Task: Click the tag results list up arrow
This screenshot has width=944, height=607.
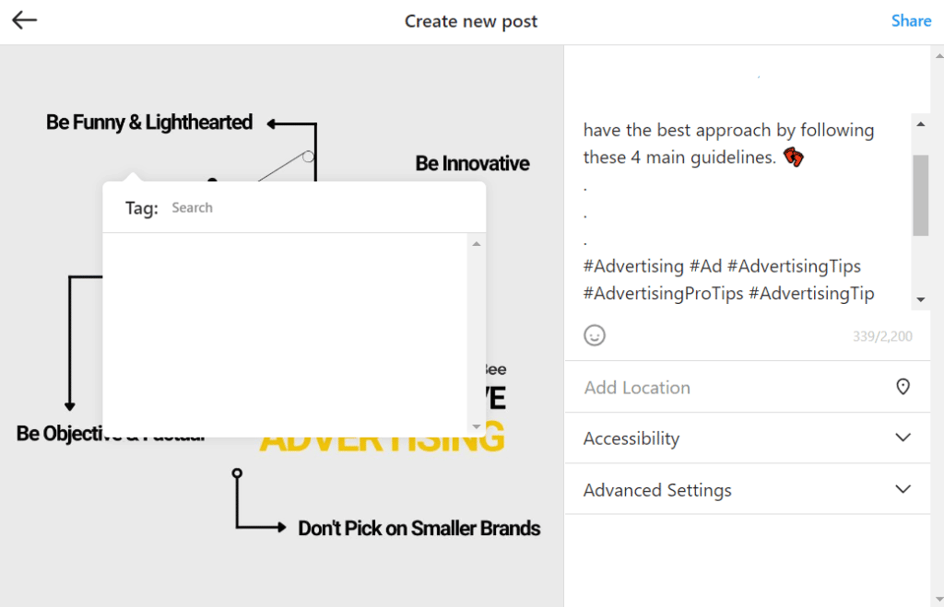Action: coord(477,244)
